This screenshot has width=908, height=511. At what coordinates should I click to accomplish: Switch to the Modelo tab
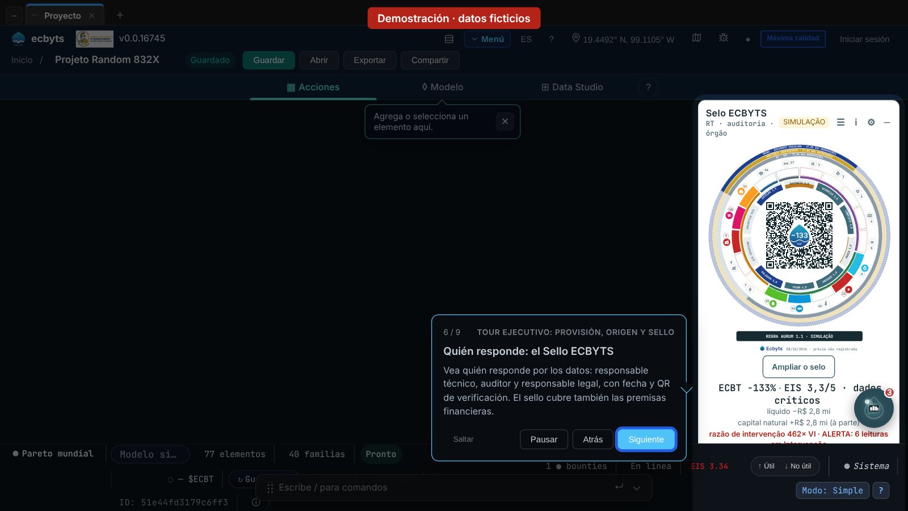click(443, 87)
